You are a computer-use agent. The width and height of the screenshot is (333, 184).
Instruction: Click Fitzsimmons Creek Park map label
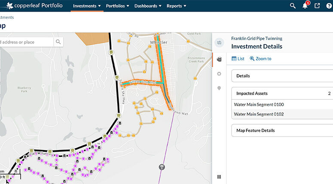196,59
